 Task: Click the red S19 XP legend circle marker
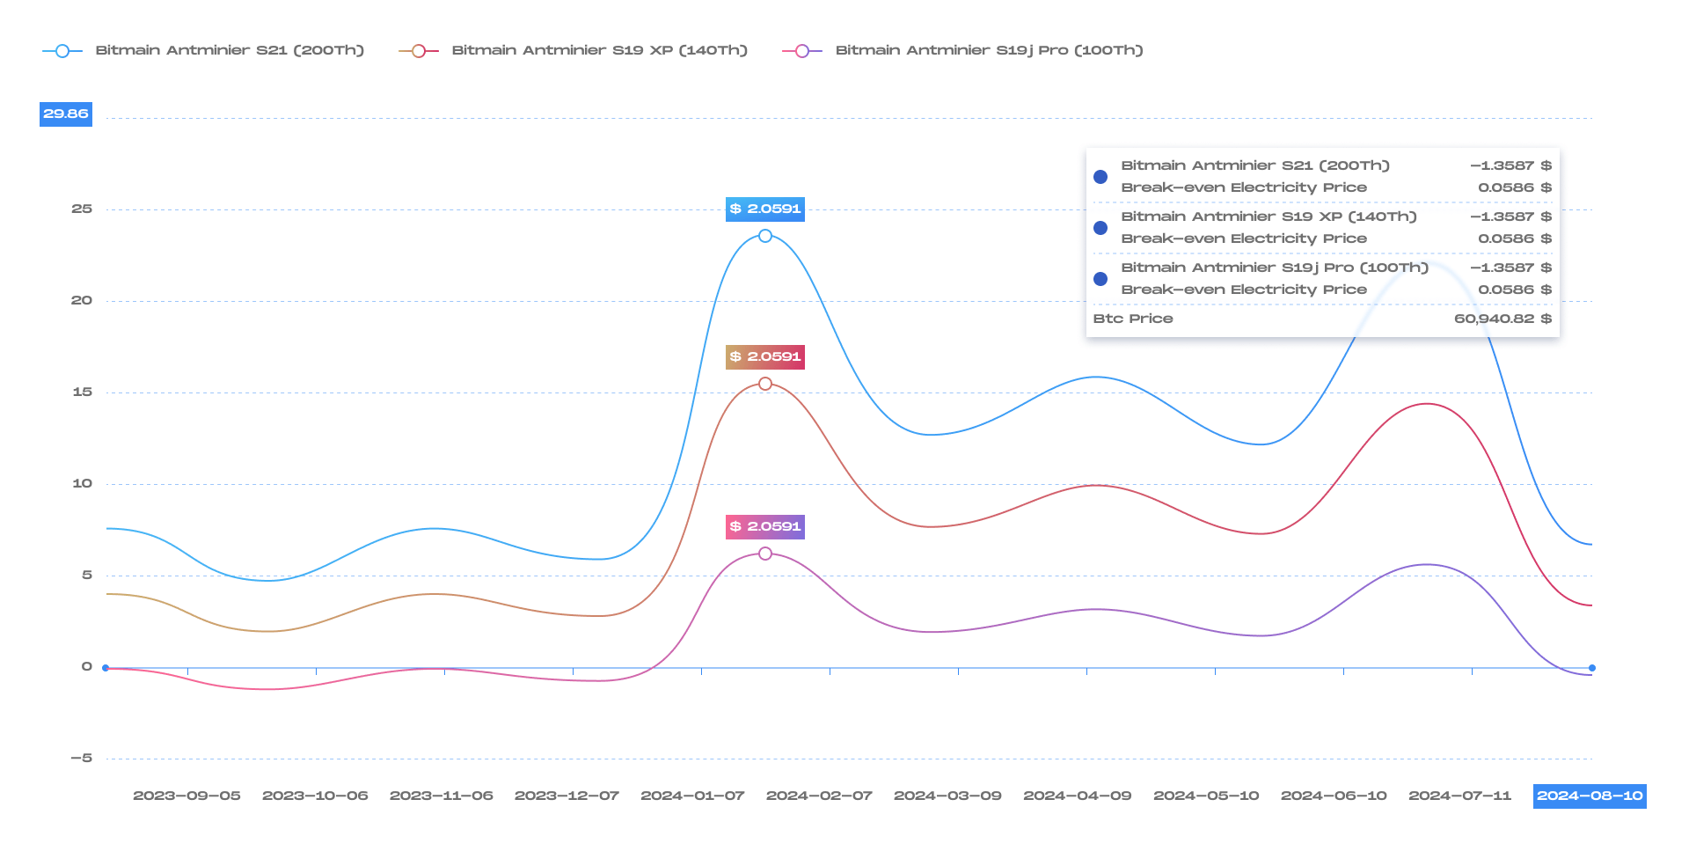click(419, 51)
